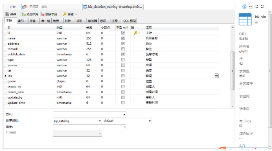Open the 默认 (default value) combo box

tap(90, 115)
